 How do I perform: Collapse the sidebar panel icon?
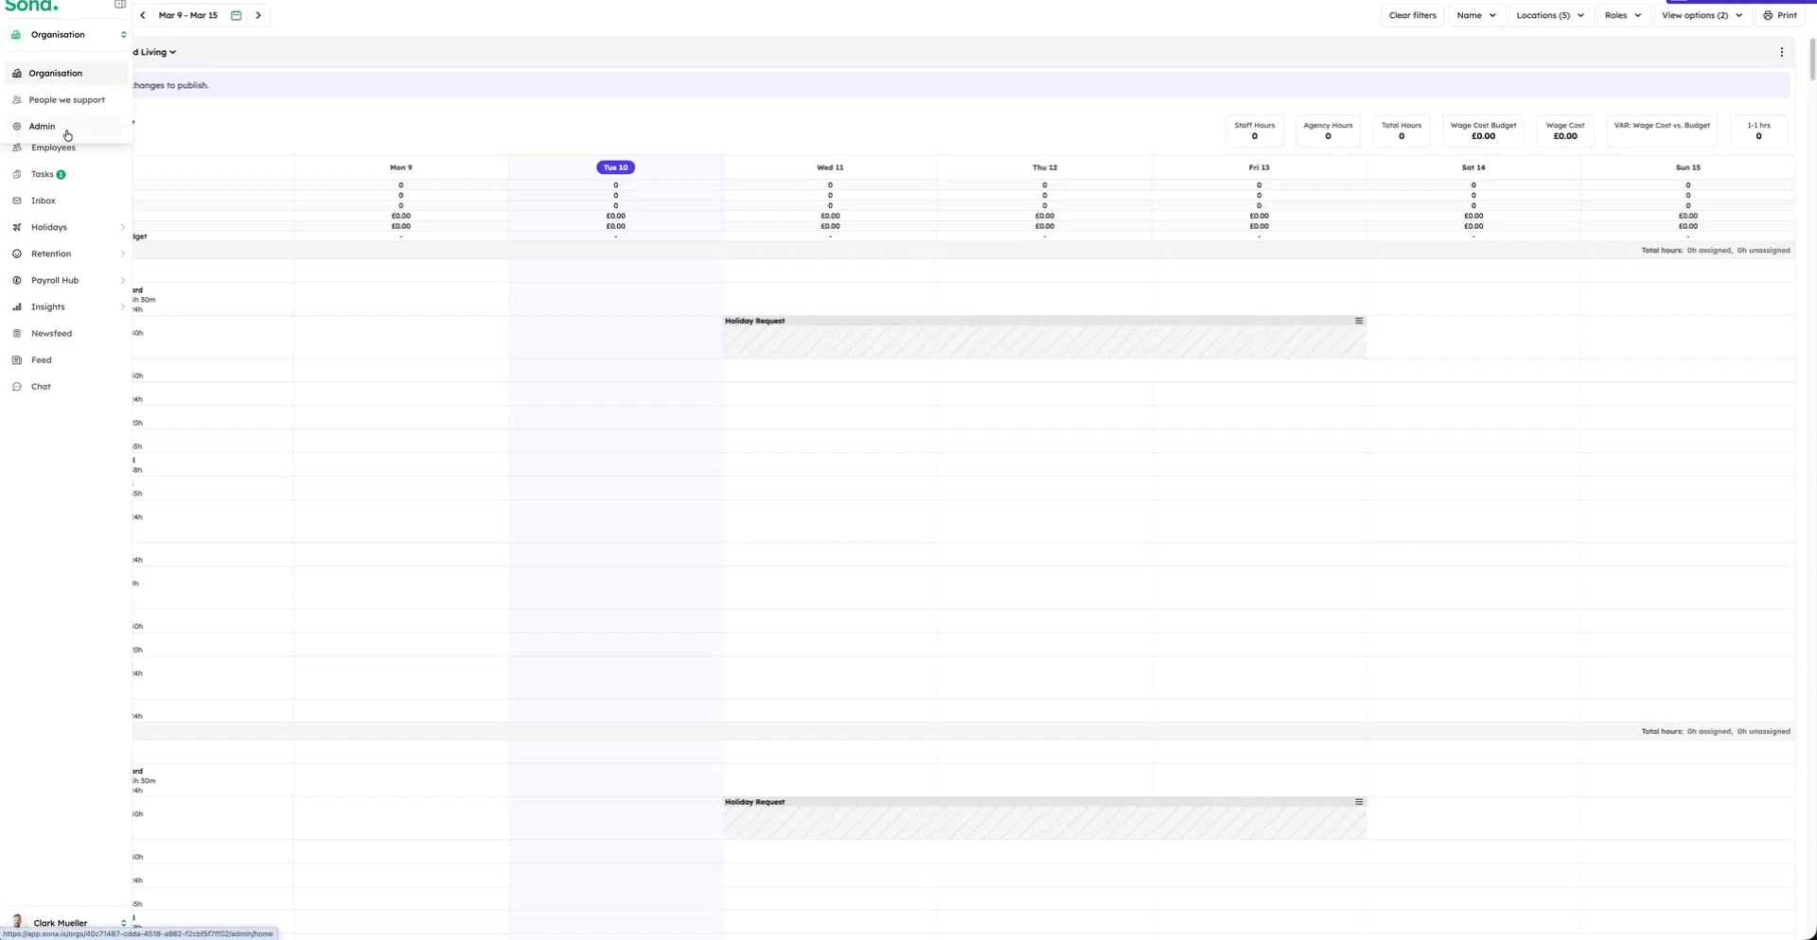pyautogui.click(x=120, y=5)
